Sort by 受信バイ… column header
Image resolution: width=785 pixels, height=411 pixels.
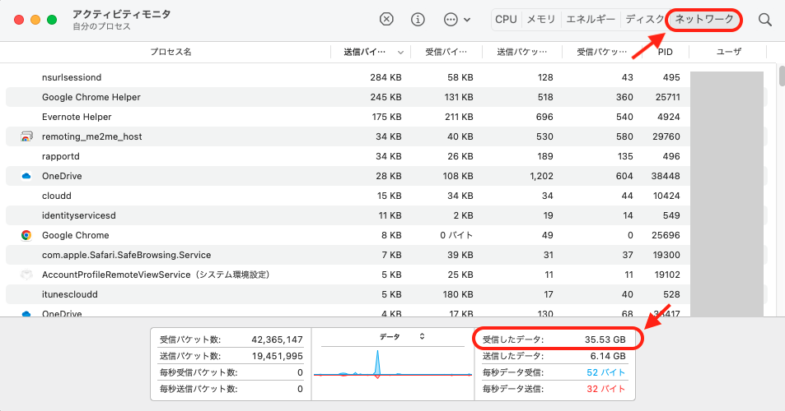coord(446,52)
